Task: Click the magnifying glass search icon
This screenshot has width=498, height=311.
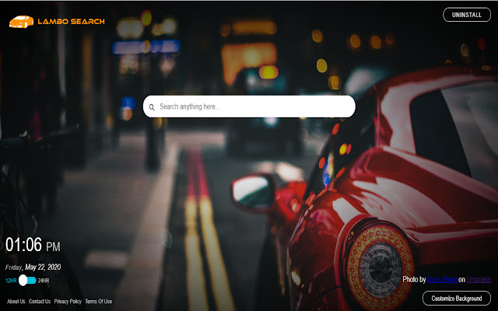Action: (152, 107)
